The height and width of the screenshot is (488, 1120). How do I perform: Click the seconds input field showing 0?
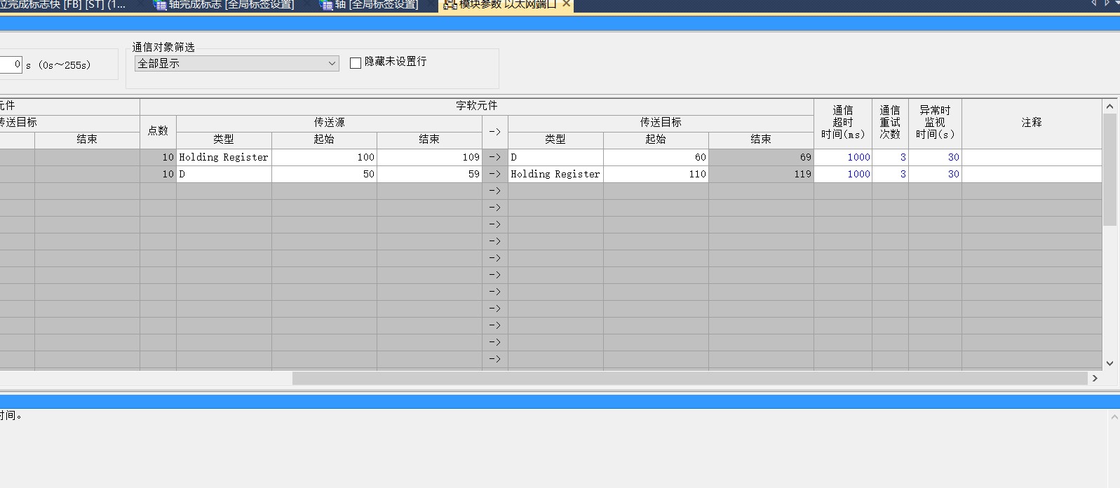point(11,65)
